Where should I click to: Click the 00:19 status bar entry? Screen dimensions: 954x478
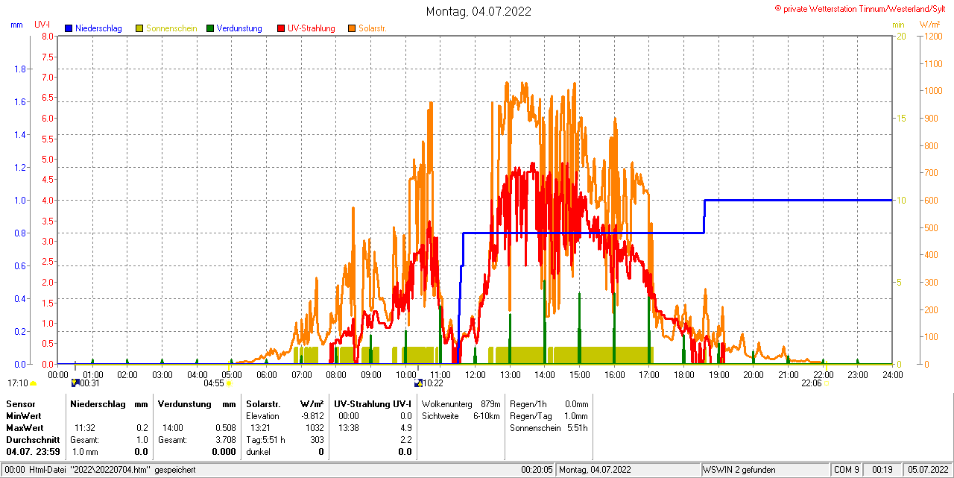(882, 470)
